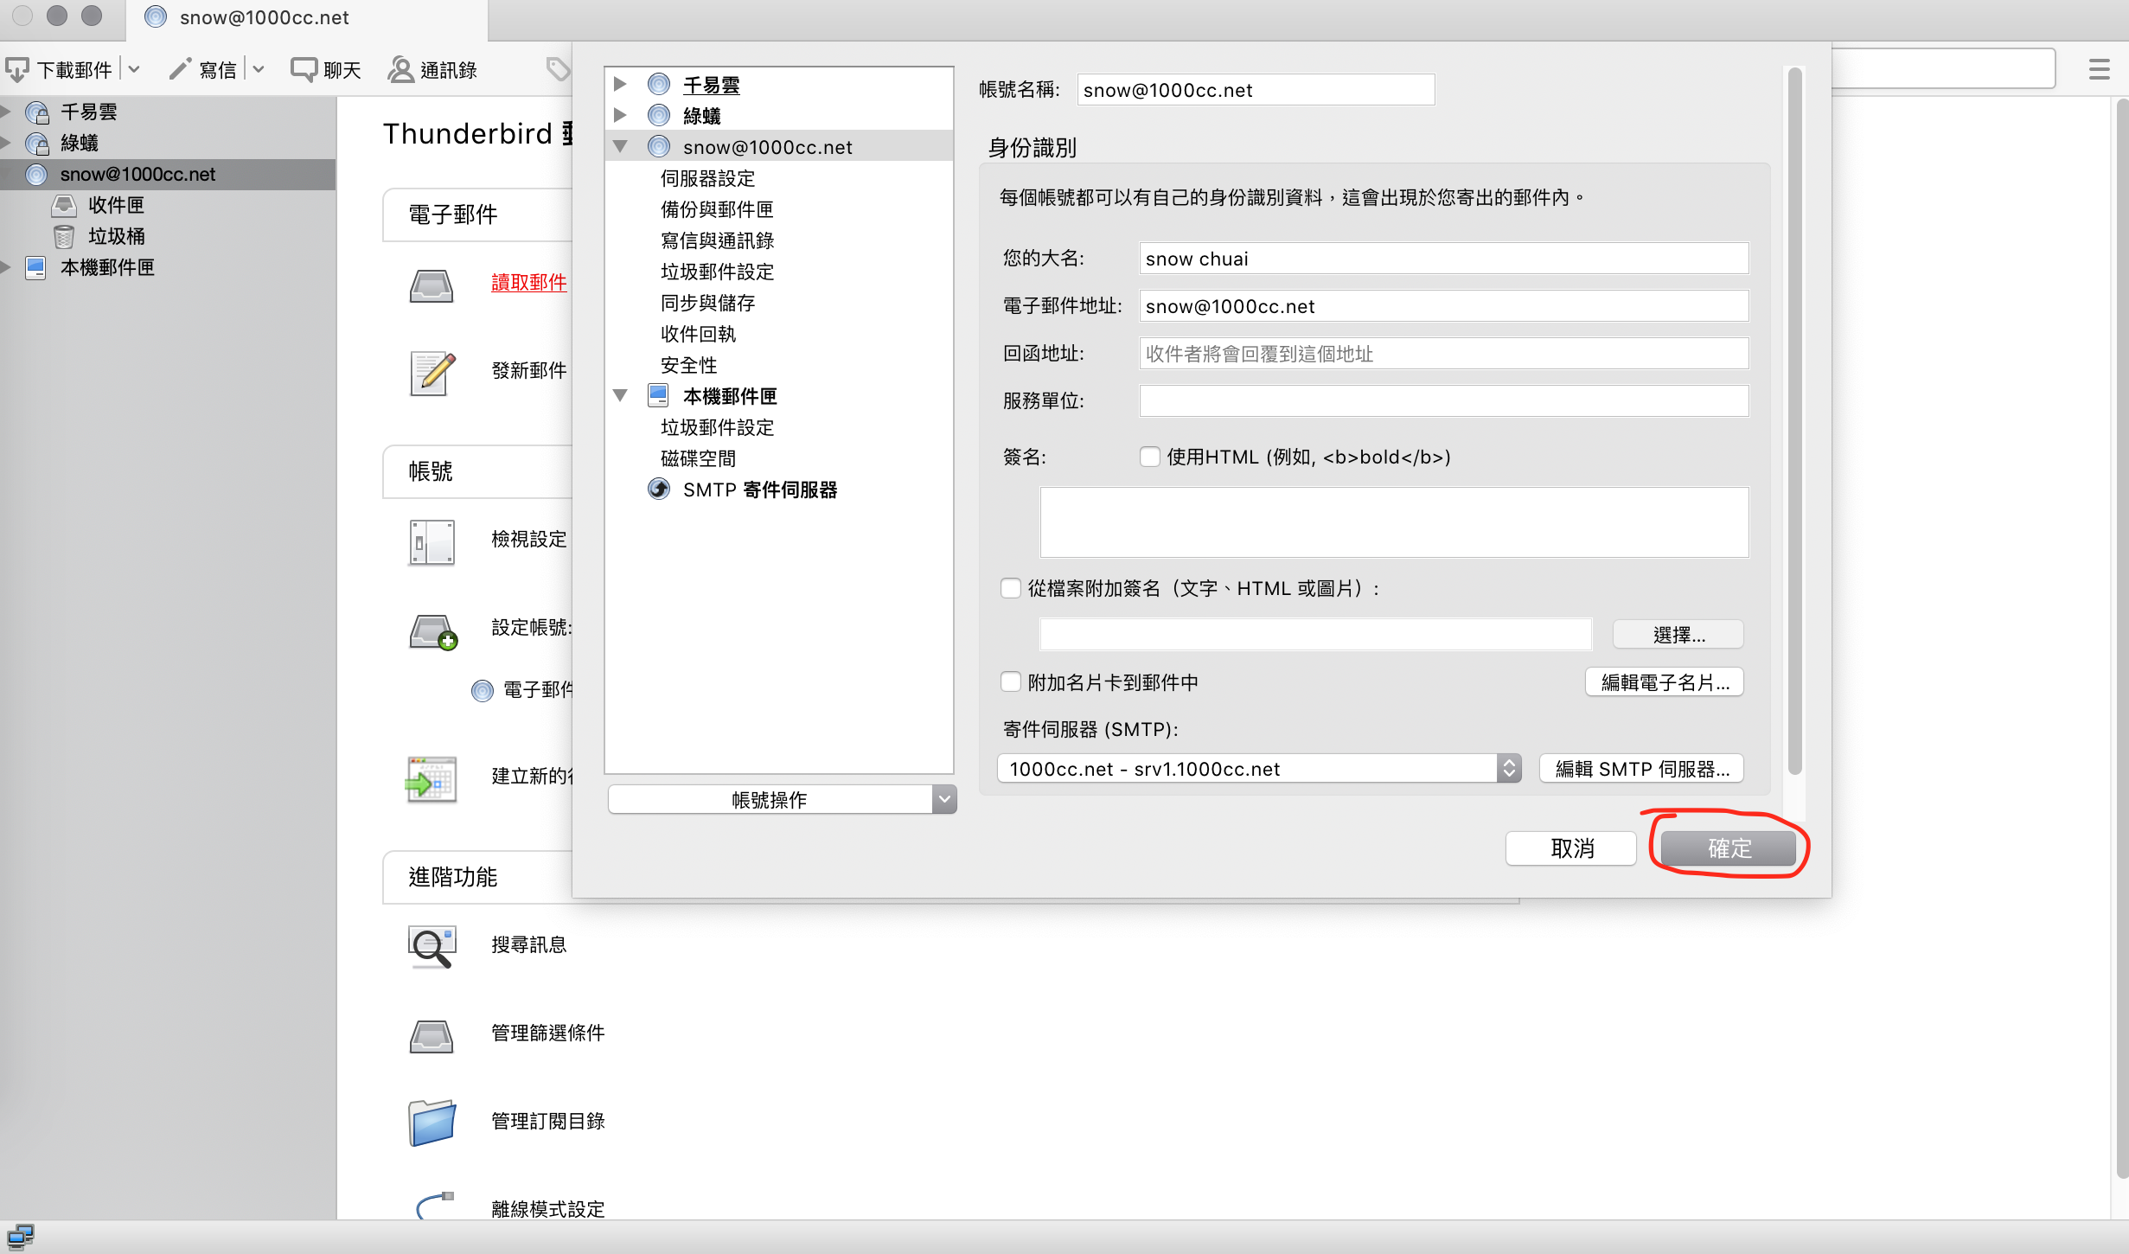
Task: Select Local Folders (本機郵件匣) in the sidebar
Action: coord(107,267)
